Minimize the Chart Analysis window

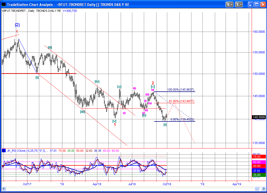coord(250,4)
